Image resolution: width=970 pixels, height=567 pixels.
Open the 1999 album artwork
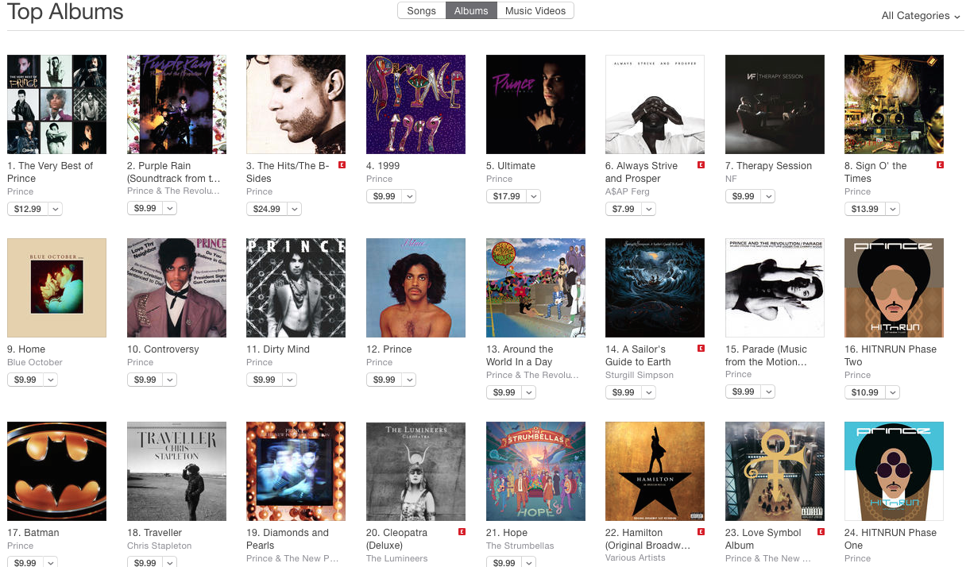[x=415, y=104]
